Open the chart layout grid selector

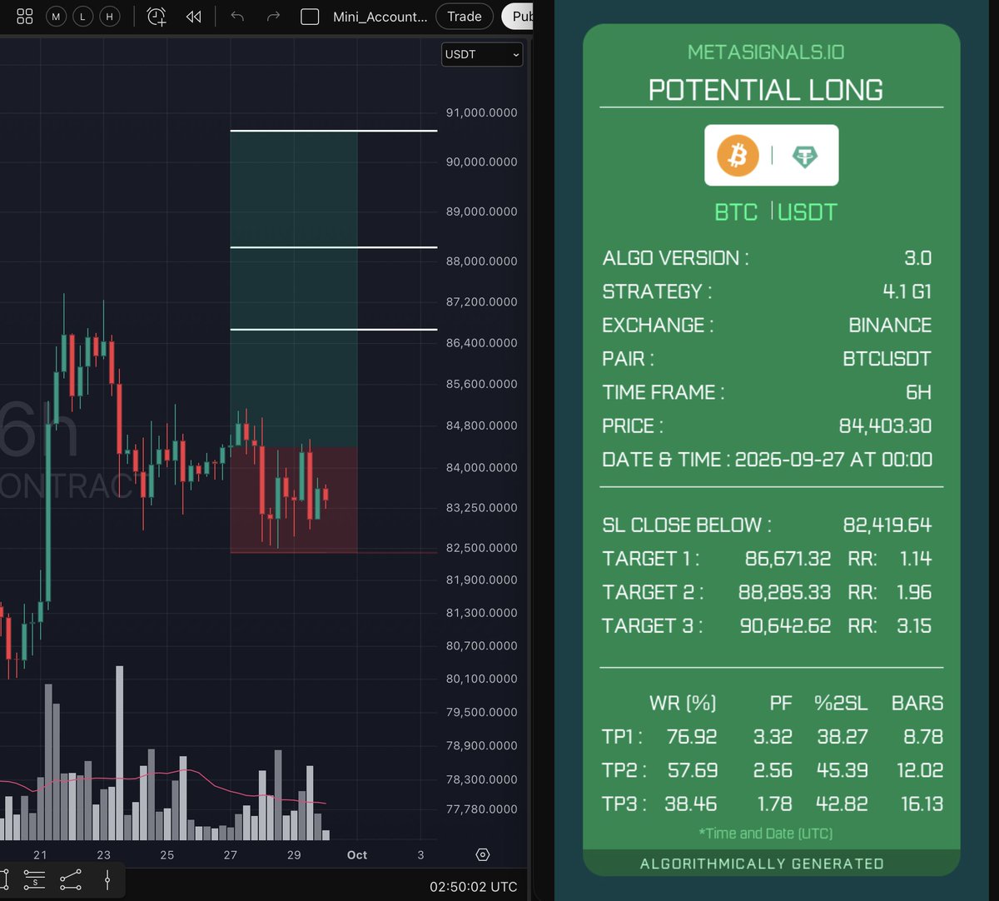(x=25, y=17)
